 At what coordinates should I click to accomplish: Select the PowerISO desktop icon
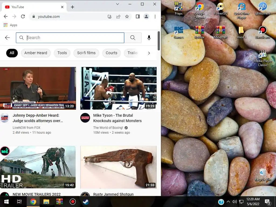pos(220,9)
